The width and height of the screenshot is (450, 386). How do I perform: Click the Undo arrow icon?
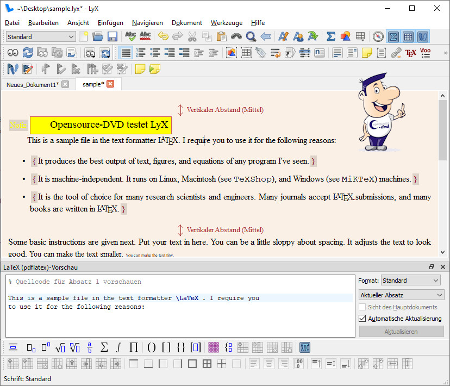pos(163,36)
